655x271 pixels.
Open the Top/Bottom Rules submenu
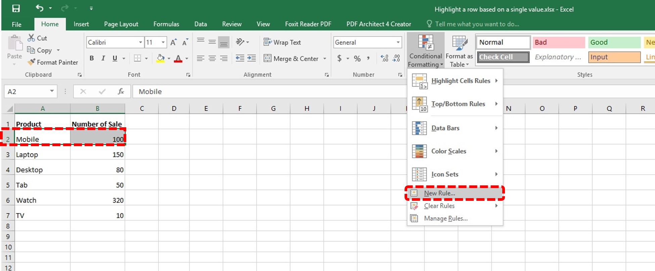[455, 104]
